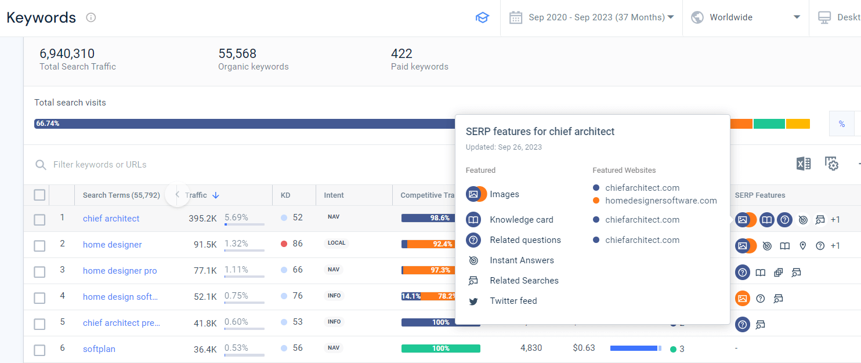Click the Twitter feed bird icon in the popup
This screenshot has width=861, height=363.
coord(473,301)
